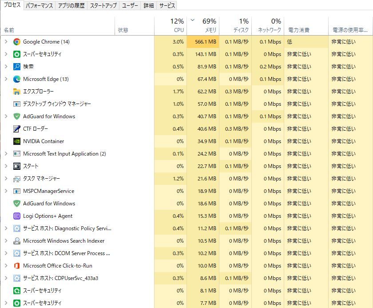Select the Chrome 566.1 MB memory cell
Image resolution: width=373 pixels, height=308 pixels.
coord(203,42)
